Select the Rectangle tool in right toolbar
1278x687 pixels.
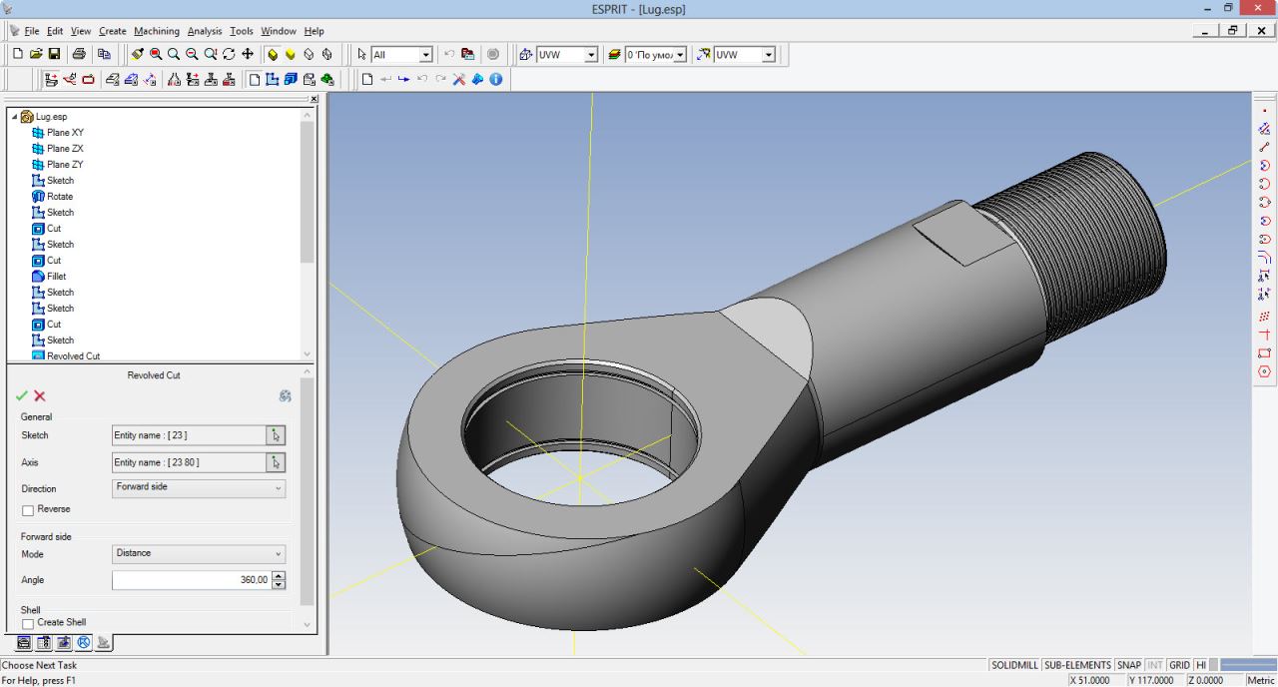click(1265, 352)
